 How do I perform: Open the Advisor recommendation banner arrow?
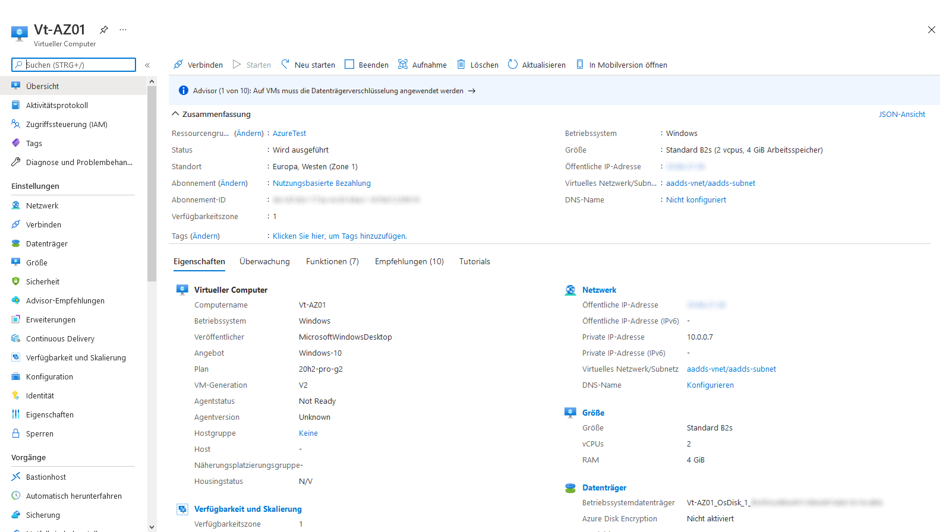[x=472, y=91]
